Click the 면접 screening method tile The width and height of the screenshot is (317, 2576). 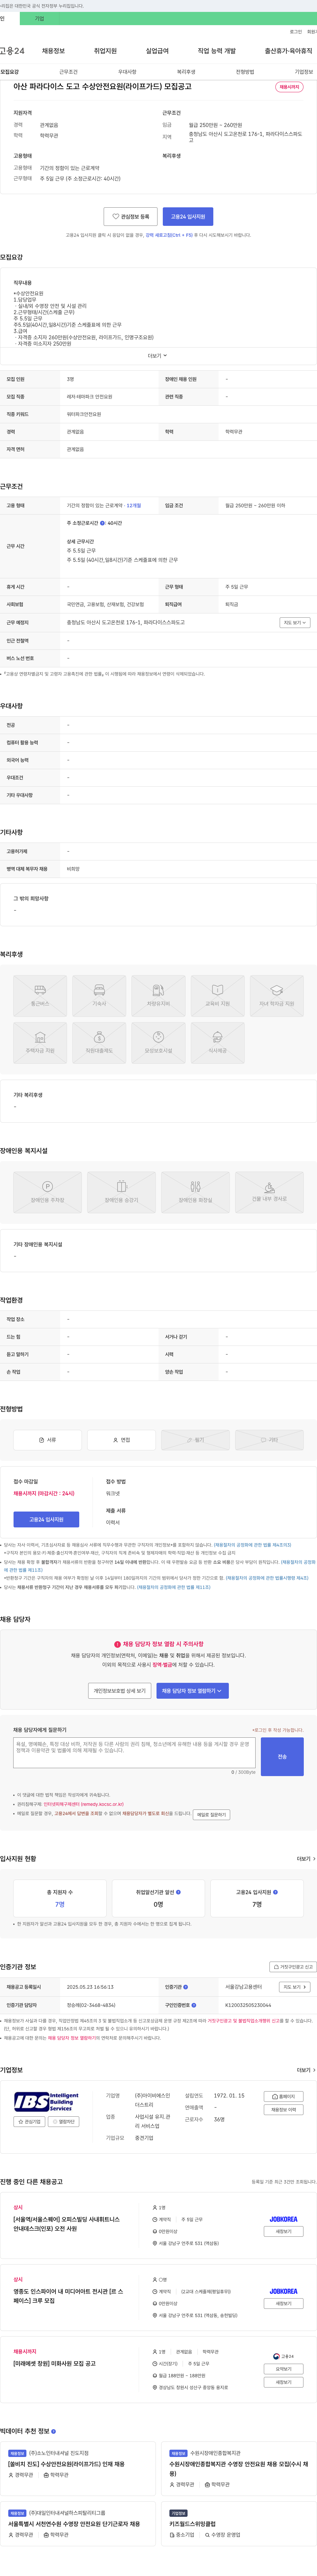click(121, 1440)
